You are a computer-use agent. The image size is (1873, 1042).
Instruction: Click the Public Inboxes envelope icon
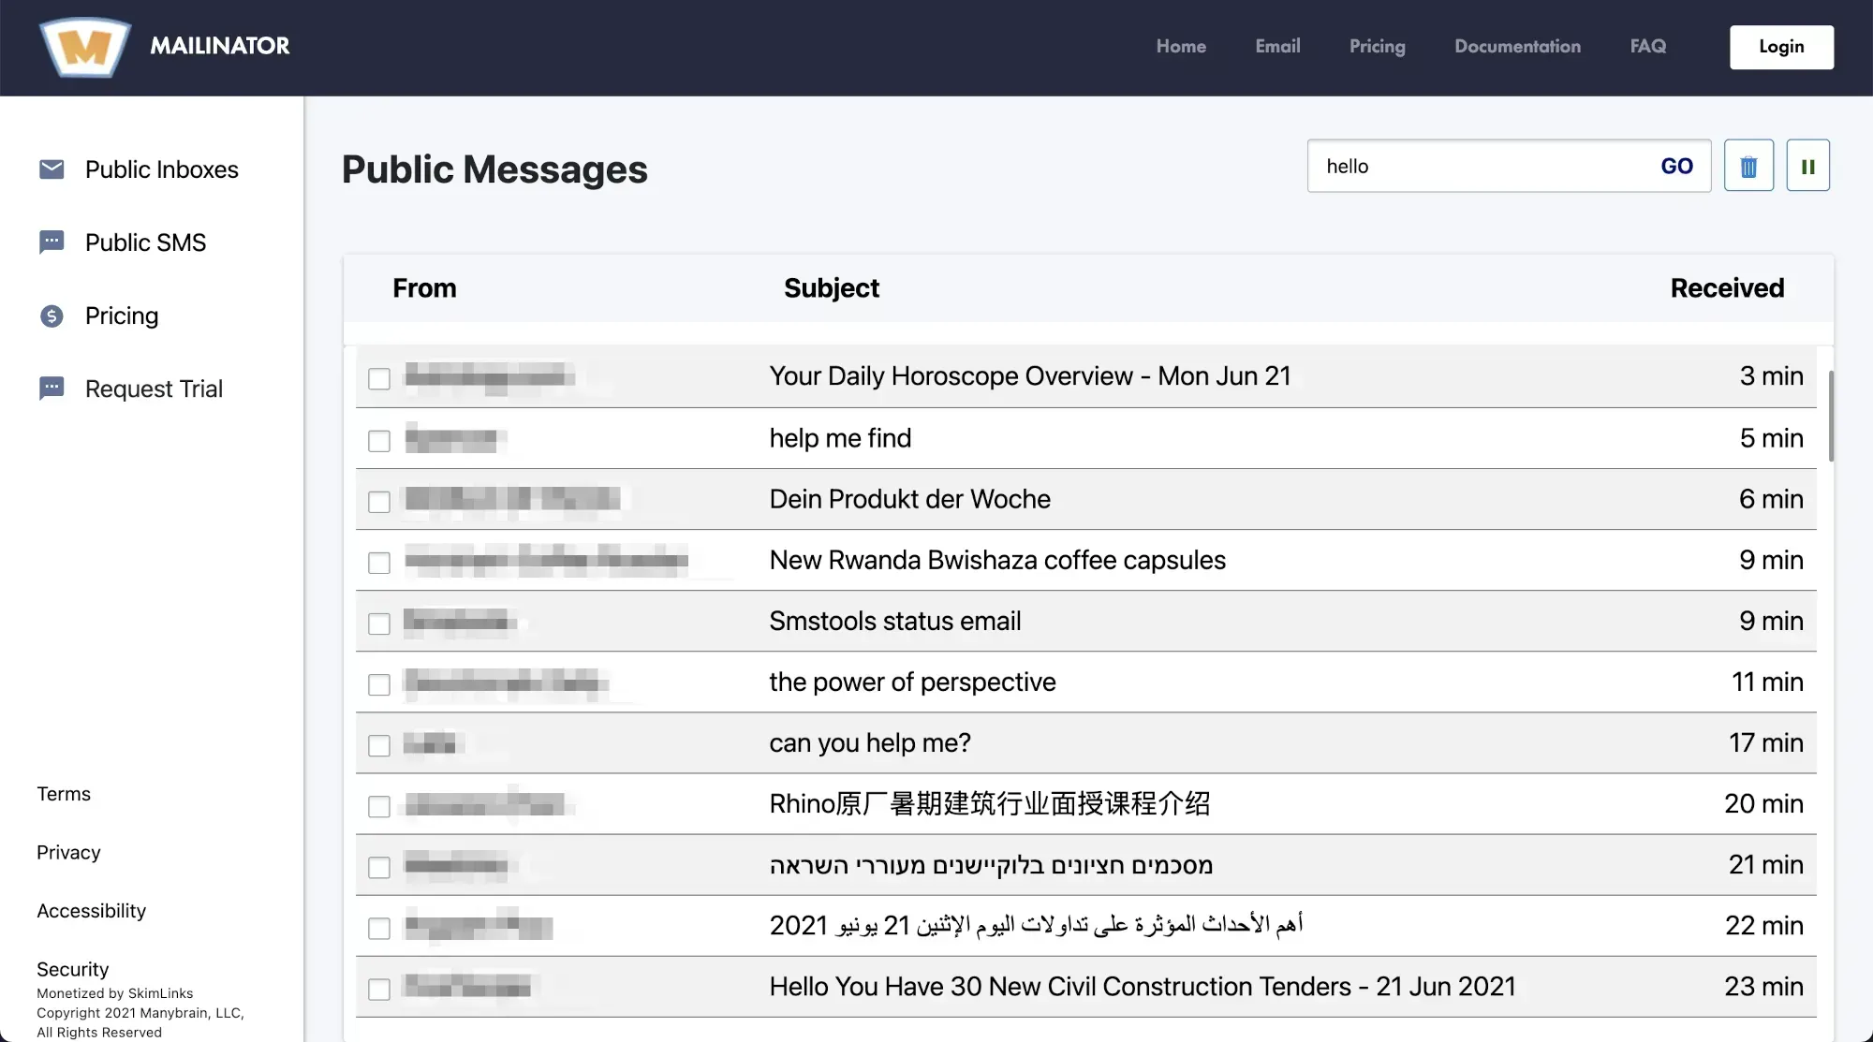52,169
